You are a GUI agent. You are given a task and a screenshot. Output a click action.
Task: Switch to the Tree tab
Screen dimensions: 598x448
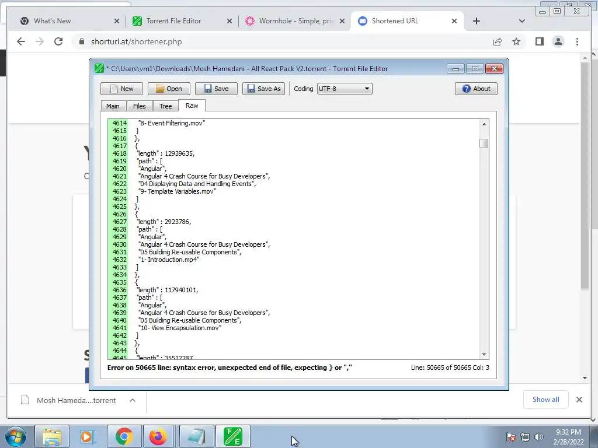click(x=165, y=106)
